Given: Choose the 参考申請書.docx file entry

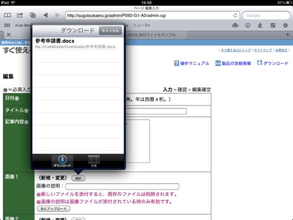Looking at the screenshot, I should (x=78, y=43).
